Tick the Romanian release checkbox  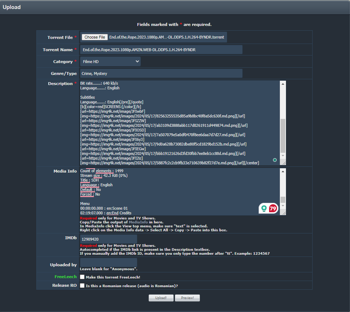82,286
